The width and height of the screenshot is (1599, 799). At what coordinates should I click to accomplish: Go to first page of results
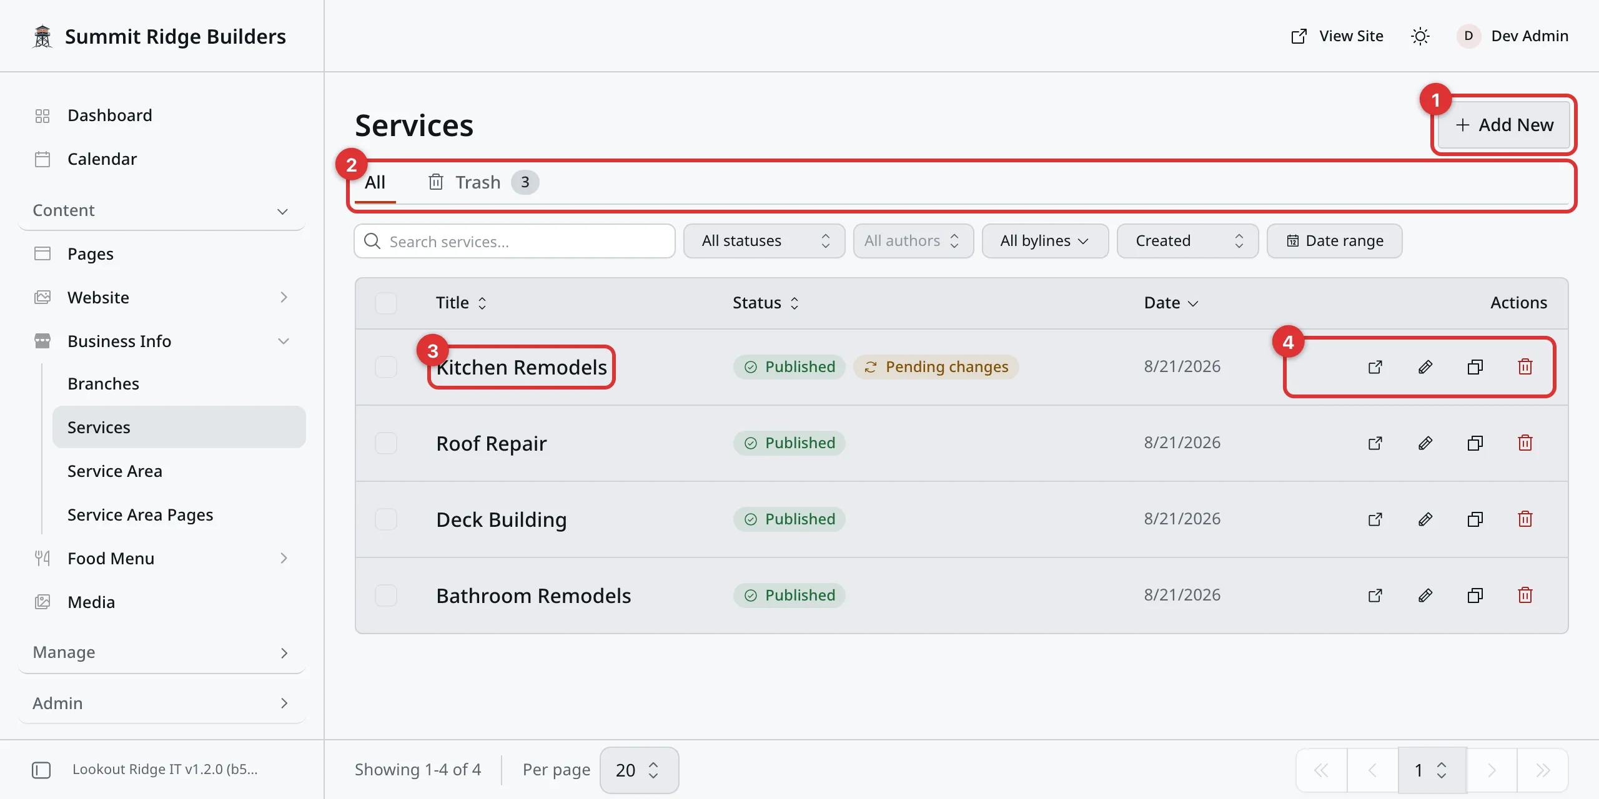[1322, 770]
